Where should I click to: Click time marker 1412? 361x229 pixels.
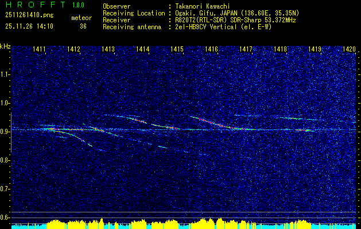73,49
